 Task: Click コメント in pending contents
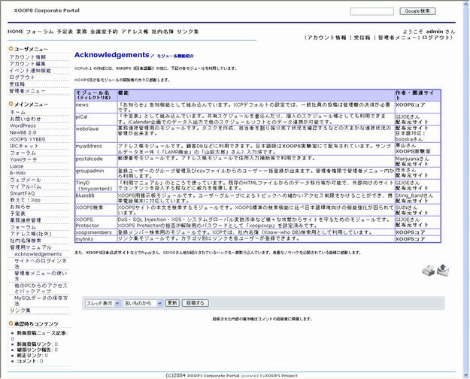[26, 361]
